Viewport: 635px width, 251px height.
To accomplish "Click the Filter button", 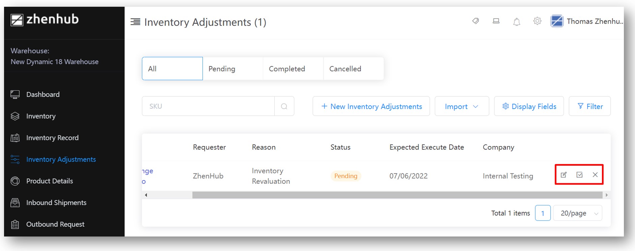I will click(590, 106).
